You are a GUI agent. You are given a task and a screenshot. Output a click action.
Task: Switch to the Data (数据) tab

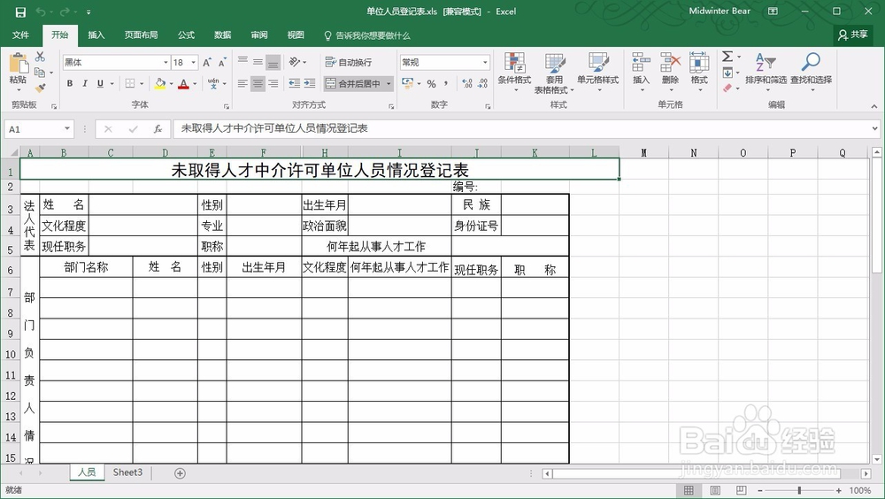[x=223, y=35]
